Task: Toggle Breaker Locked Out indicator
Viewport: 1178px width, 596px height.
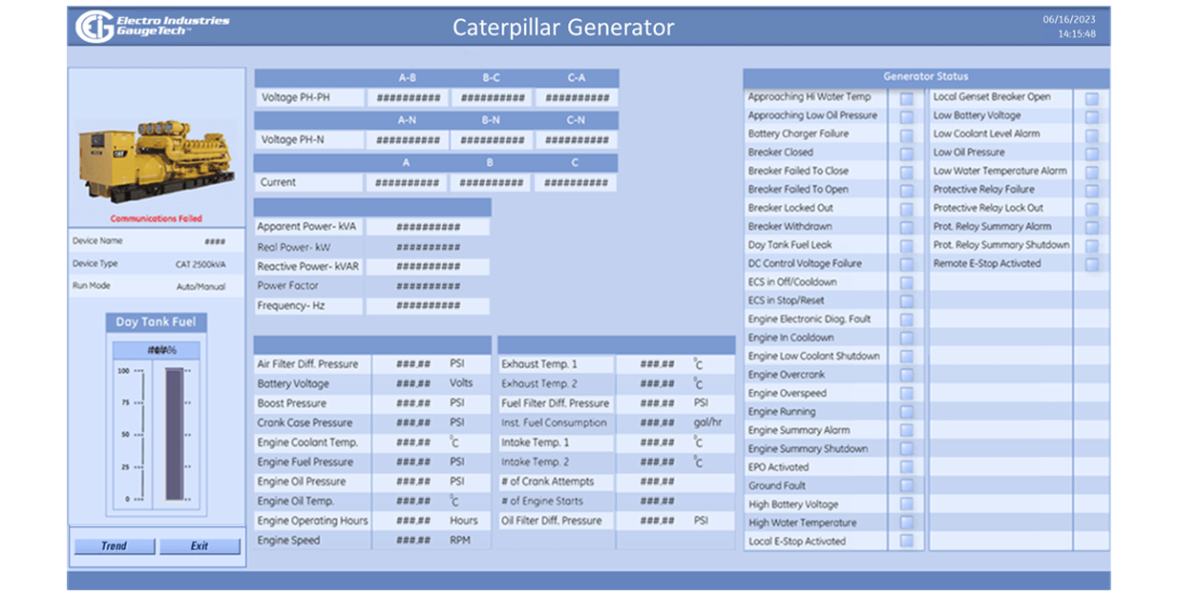Action: click(906, 208)
